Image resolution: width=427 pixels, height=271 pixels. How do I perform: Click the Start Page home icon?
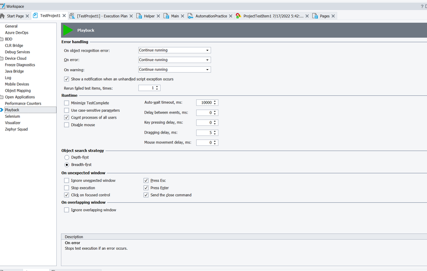tap(3, 16)
